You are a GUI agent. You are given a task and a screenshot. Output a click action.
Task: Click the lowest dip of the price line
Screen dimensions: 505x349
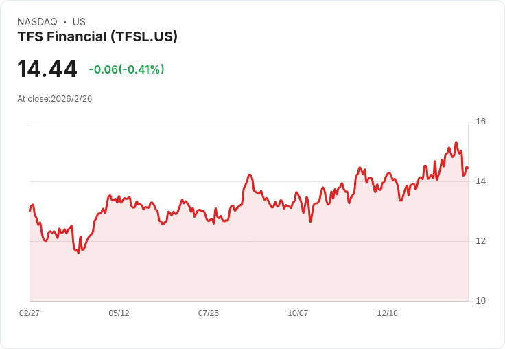pos(78,253)
